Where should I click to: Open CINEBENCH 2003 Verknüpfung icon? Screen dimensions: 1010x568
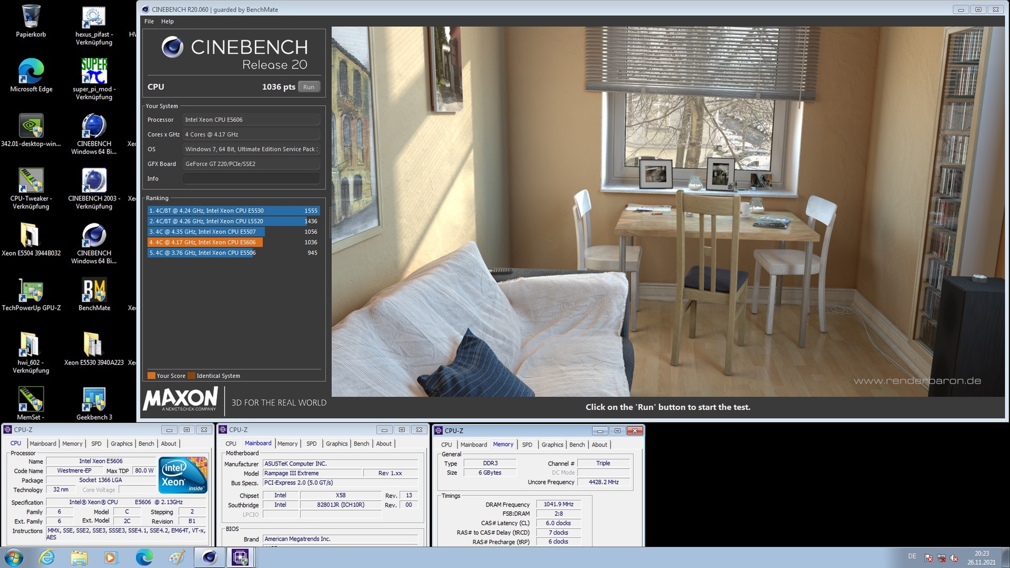point(94,188)
